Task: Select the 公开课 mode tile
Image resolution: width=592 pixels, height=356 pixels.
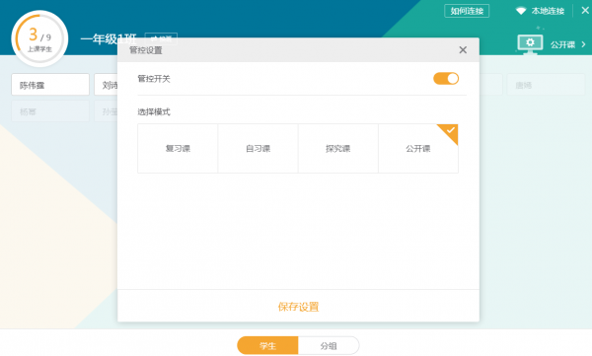Action: pos(418,148)
